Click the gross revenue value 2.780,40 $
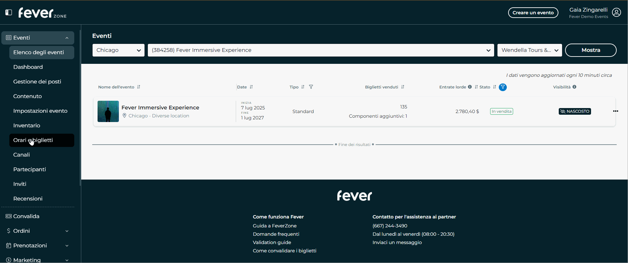628x263 pixels. [467, 111]
